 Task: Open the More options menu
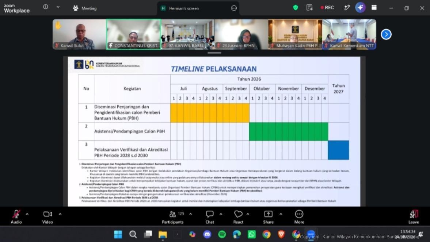[299, 217]
